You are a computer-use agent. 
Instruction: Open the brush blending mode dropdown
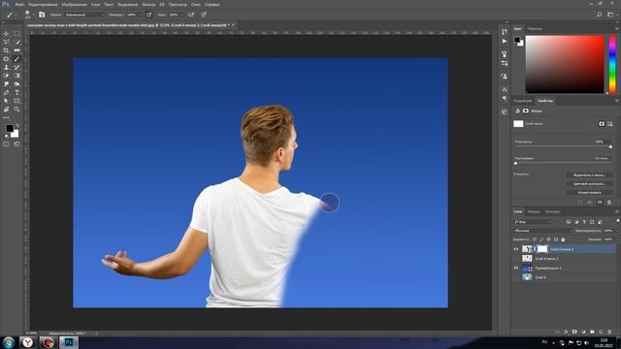pos(84,15)
